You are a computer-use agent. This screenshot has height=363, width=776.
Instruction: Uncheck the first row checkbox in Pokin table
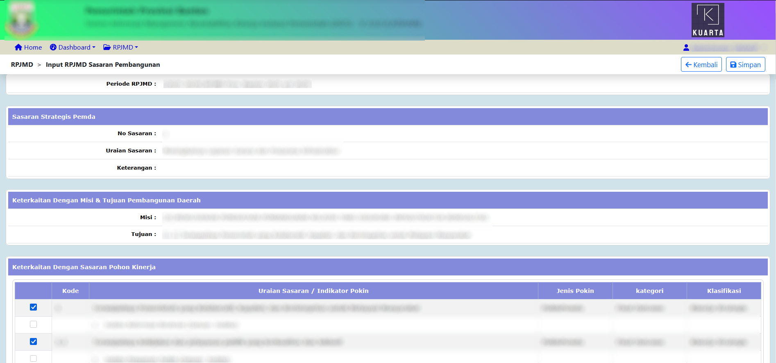click(x=34, y=307)
